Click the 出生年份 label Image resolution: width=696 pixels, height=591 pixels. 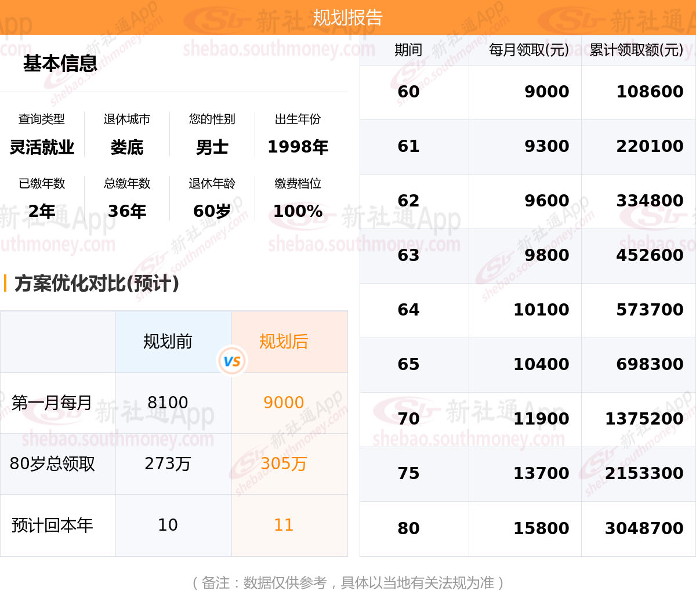pos(298,119)
